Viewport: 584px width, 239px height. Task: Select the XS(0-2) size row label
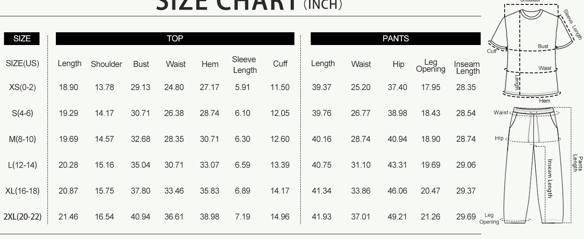pos(22,87)
